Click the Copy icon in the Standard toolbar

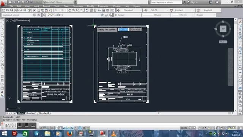[x=38, y=10]
